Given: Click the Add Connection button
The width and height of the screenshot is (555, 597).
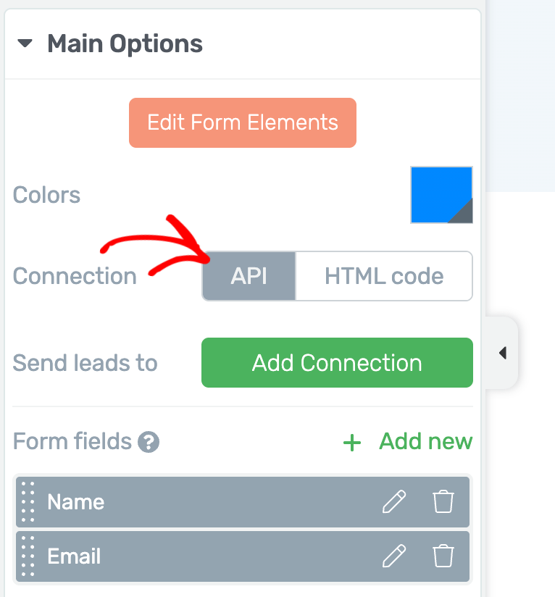Looking at the screenshot, I should (336, 362).
